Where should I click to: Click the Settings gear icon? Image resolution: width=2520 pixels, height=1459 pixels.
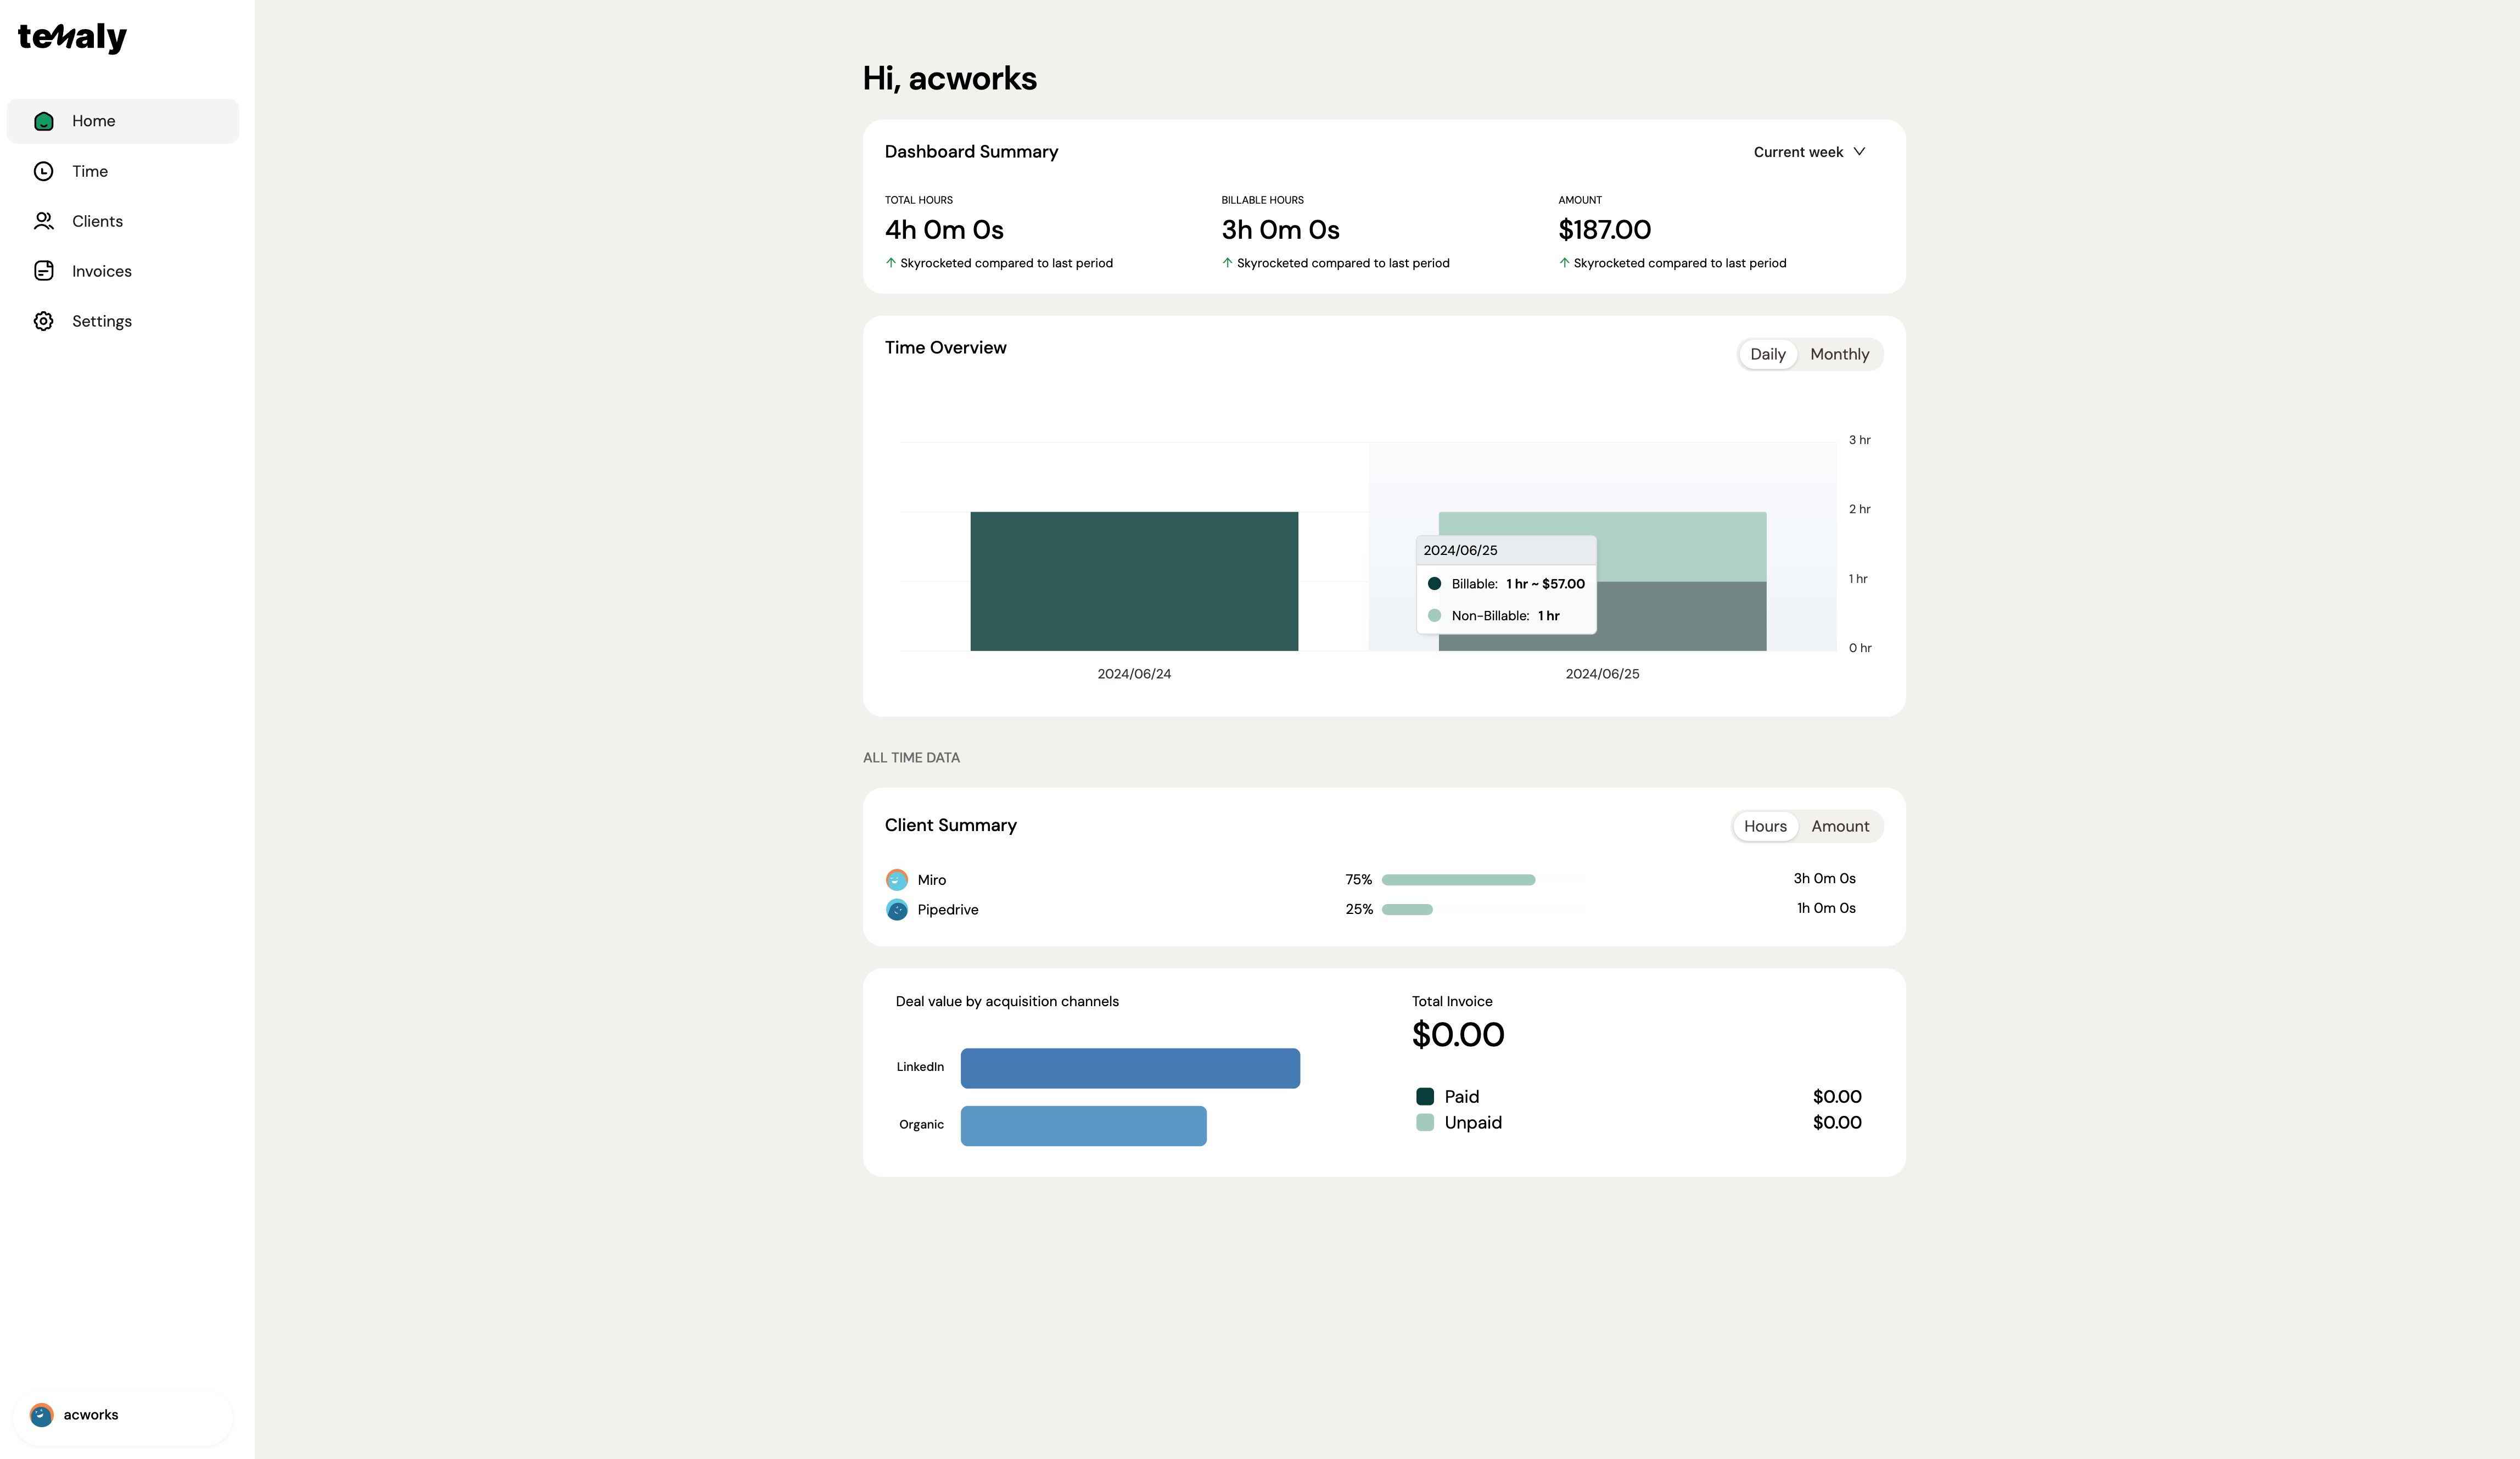[44, 320]
